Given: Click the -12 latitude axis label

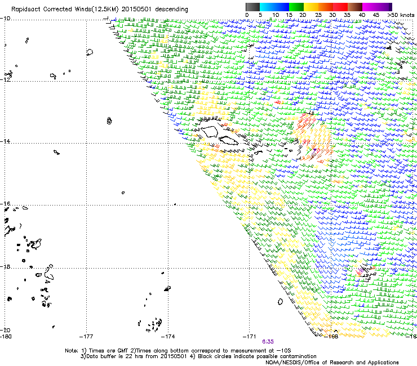Looking at the screenshot, I should 5,79.
